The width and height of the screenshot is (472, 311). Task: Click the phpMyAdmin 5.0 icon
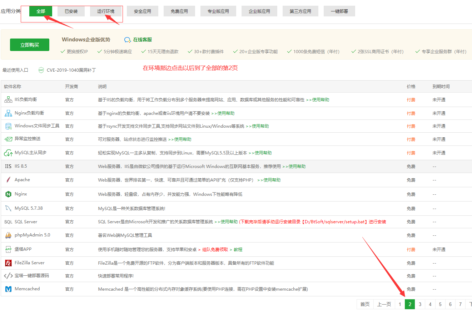click(x=8, y=235)
